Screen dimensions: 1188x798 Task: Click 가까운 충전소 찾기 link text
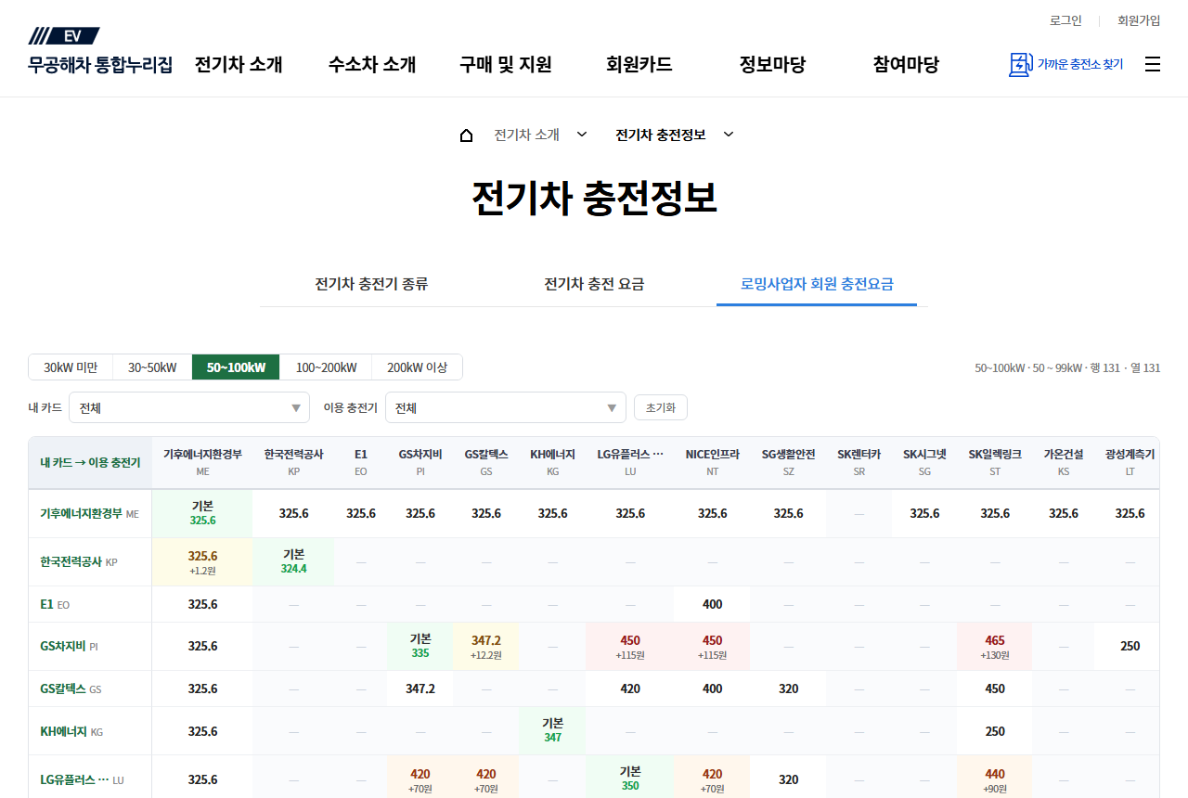click(1080, 64)
